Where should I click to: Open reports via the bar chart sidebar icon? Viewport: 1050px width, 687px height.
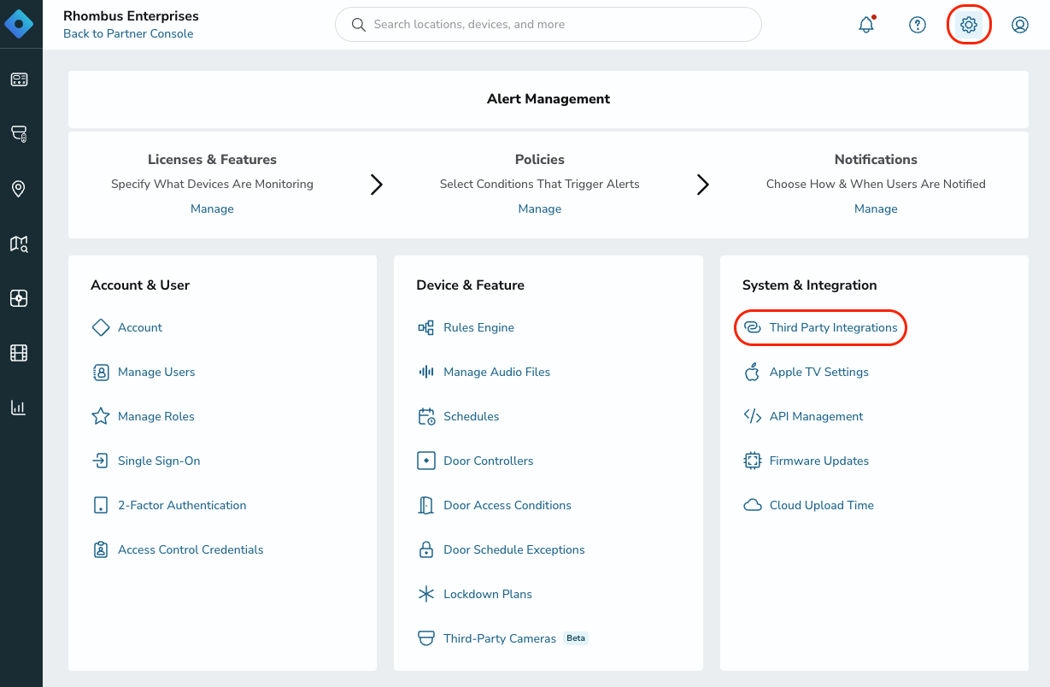pos(19,408)
